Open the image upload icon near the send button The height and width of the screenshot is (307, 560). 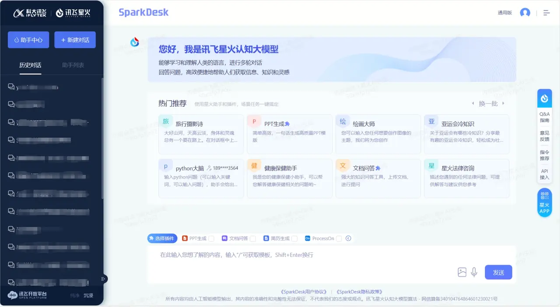(x=462, y=272)
